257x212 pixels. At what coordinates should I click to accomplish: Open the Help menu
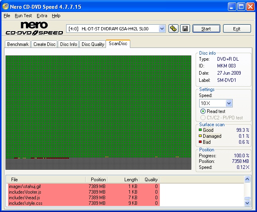point(56,16)
